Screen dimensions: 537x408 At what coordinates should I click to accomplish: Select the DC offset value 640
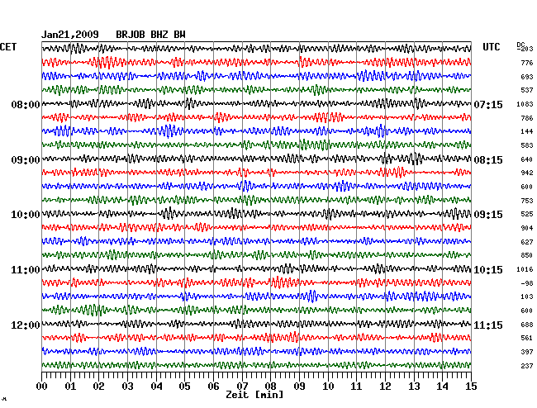pos(527,159)
